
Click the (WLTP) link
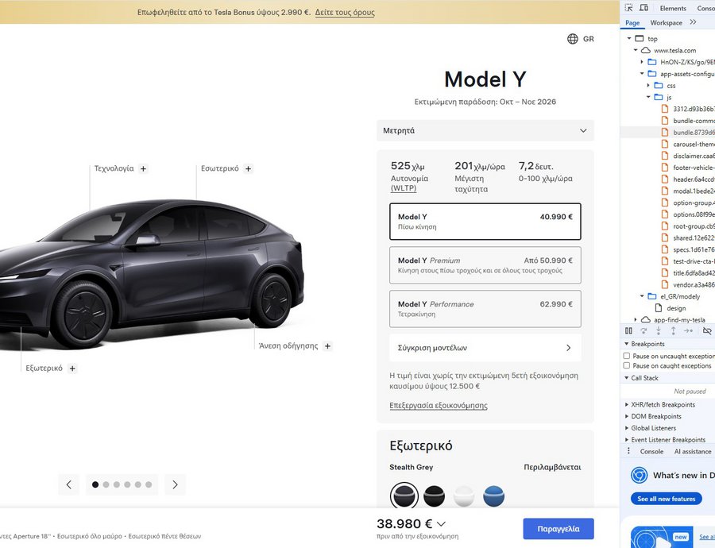tap(403, 188)
